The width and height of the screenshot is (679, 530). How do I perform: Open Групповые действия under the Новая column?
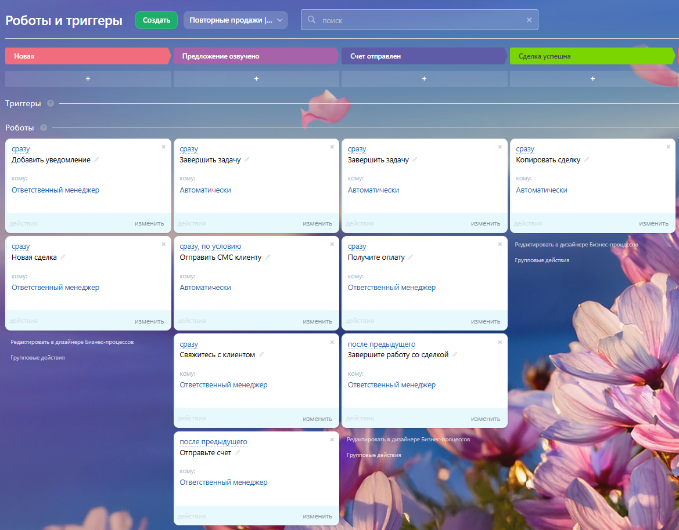point(38,358)
